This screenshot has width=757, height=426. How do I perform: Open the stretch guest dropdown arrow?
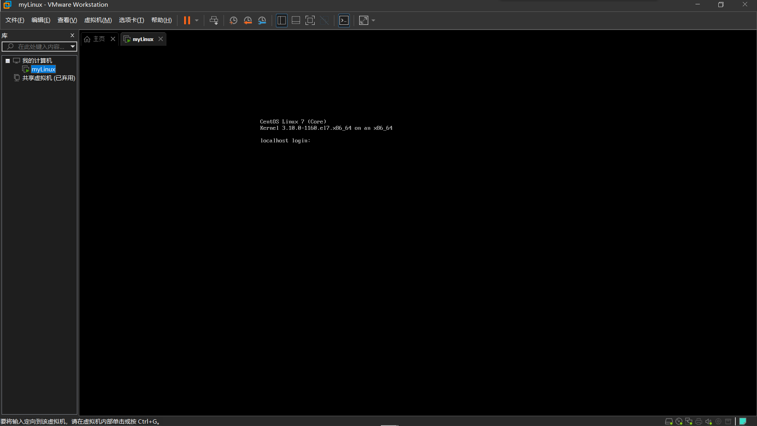[x=373, y=21]
